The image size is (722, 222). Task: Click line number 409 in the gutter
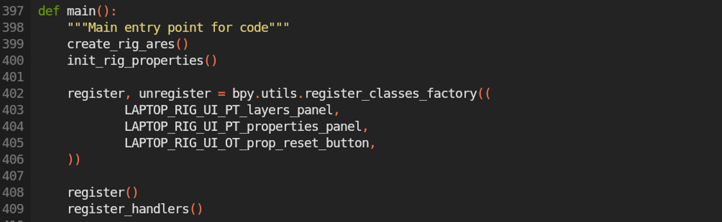[13, 209]
